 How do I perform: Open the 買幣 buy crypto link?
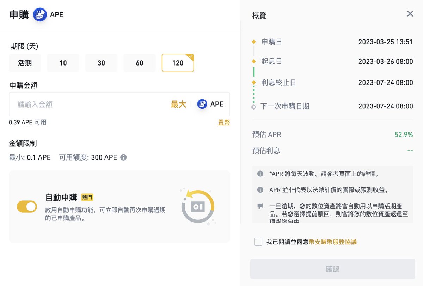pyautogui.click(x=224, y=122)
